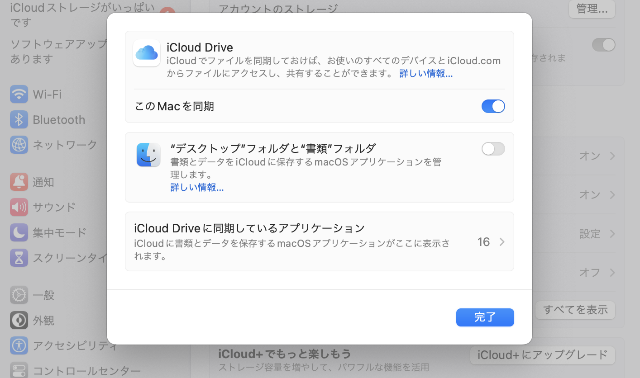Select 外観 appearance icon in sidebar

(x=19, y=321)
